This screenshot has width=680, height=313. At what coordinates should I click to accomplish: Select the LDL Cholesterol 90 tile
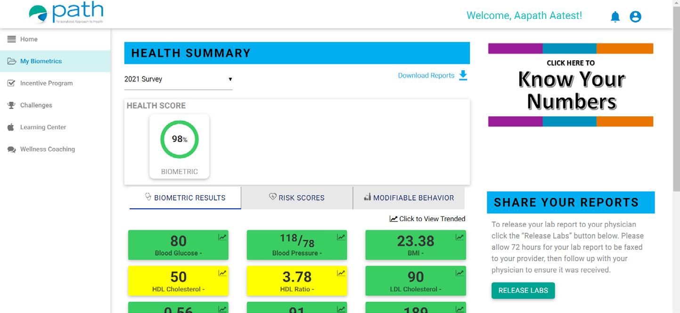pyautogui.click(x=416, y=280)
